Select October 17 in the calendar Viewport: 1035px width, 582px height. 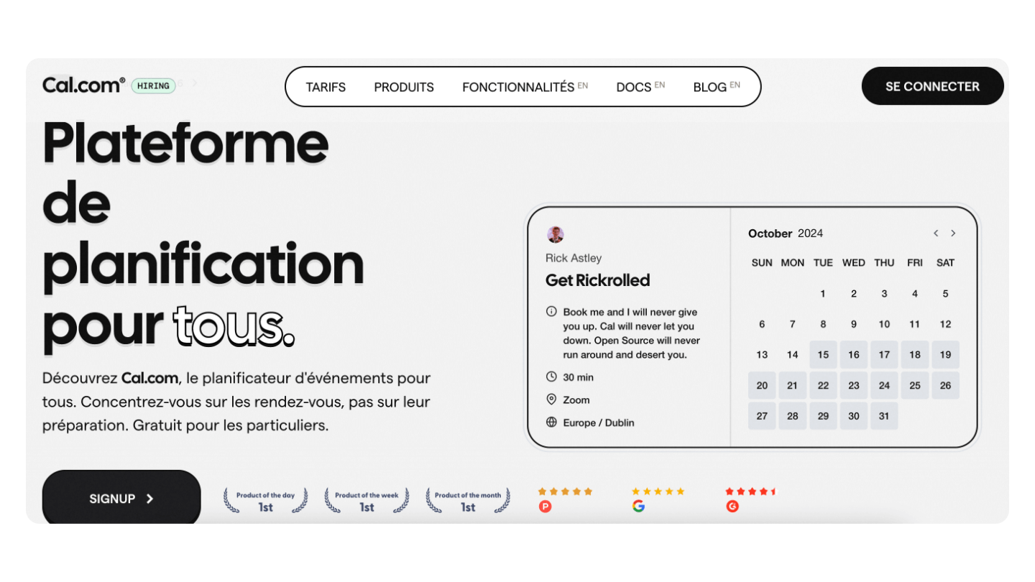(884, 354)
